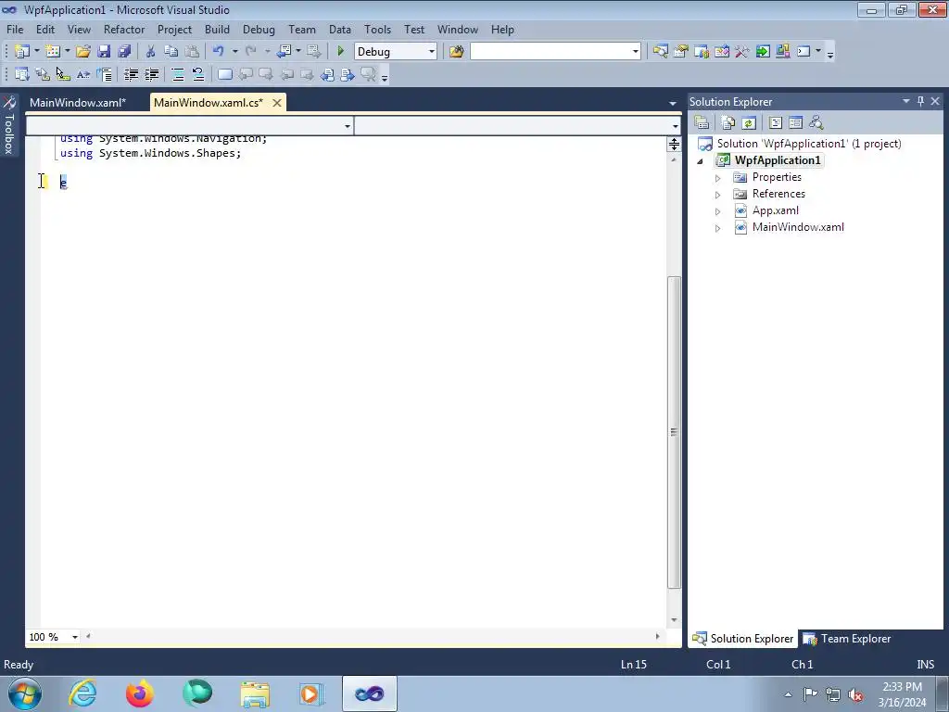
Task: Expand the App.xaml tree node
Action: (x=718, y=211)
